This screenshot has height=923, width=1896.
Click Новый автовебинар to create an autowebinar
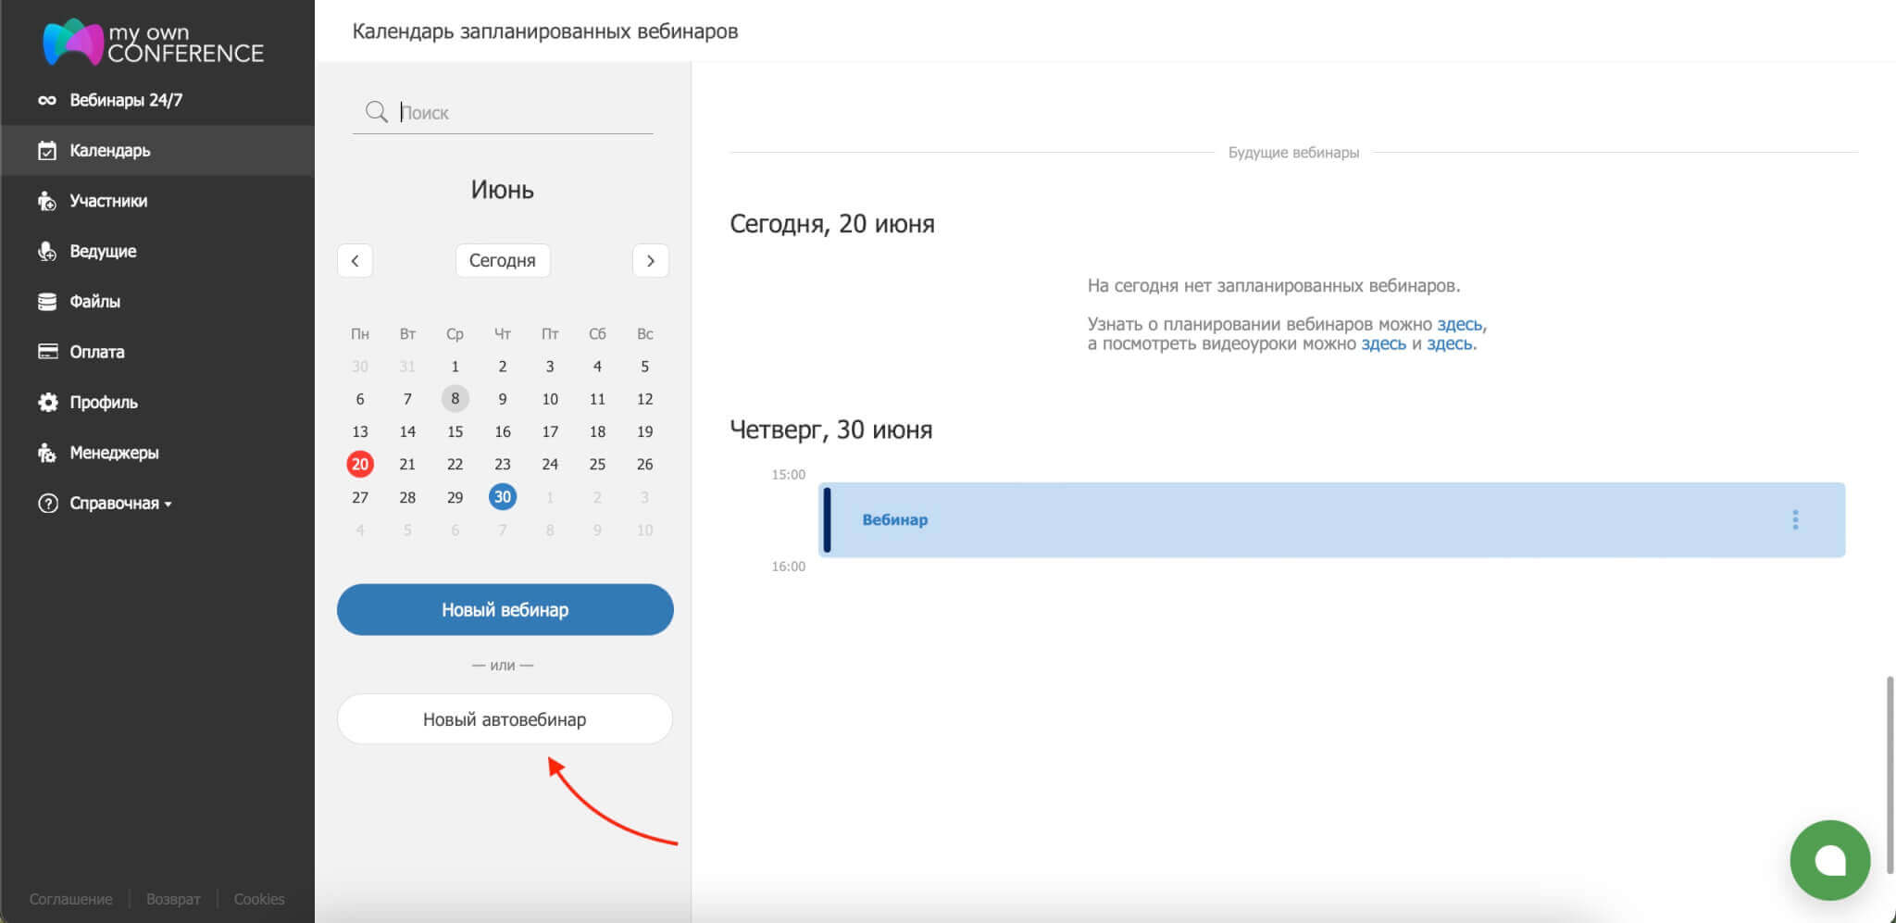pyautogui.click(x=504, y=718)
